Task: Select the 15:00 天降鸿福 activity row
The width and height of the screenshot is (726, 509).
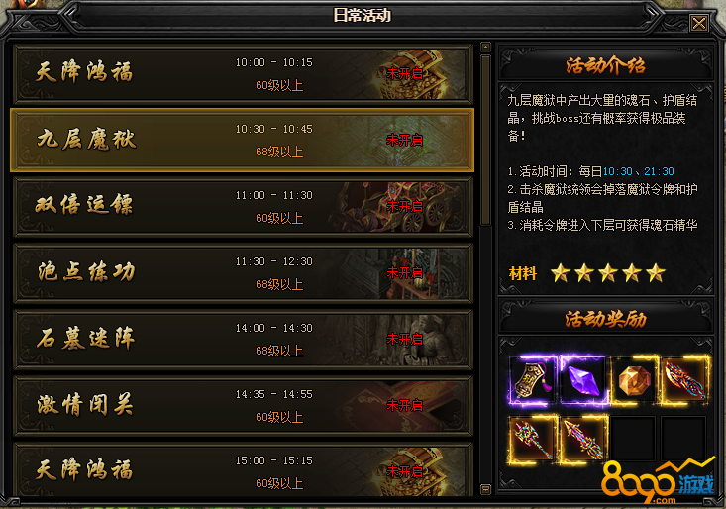Action: (243, 469)
